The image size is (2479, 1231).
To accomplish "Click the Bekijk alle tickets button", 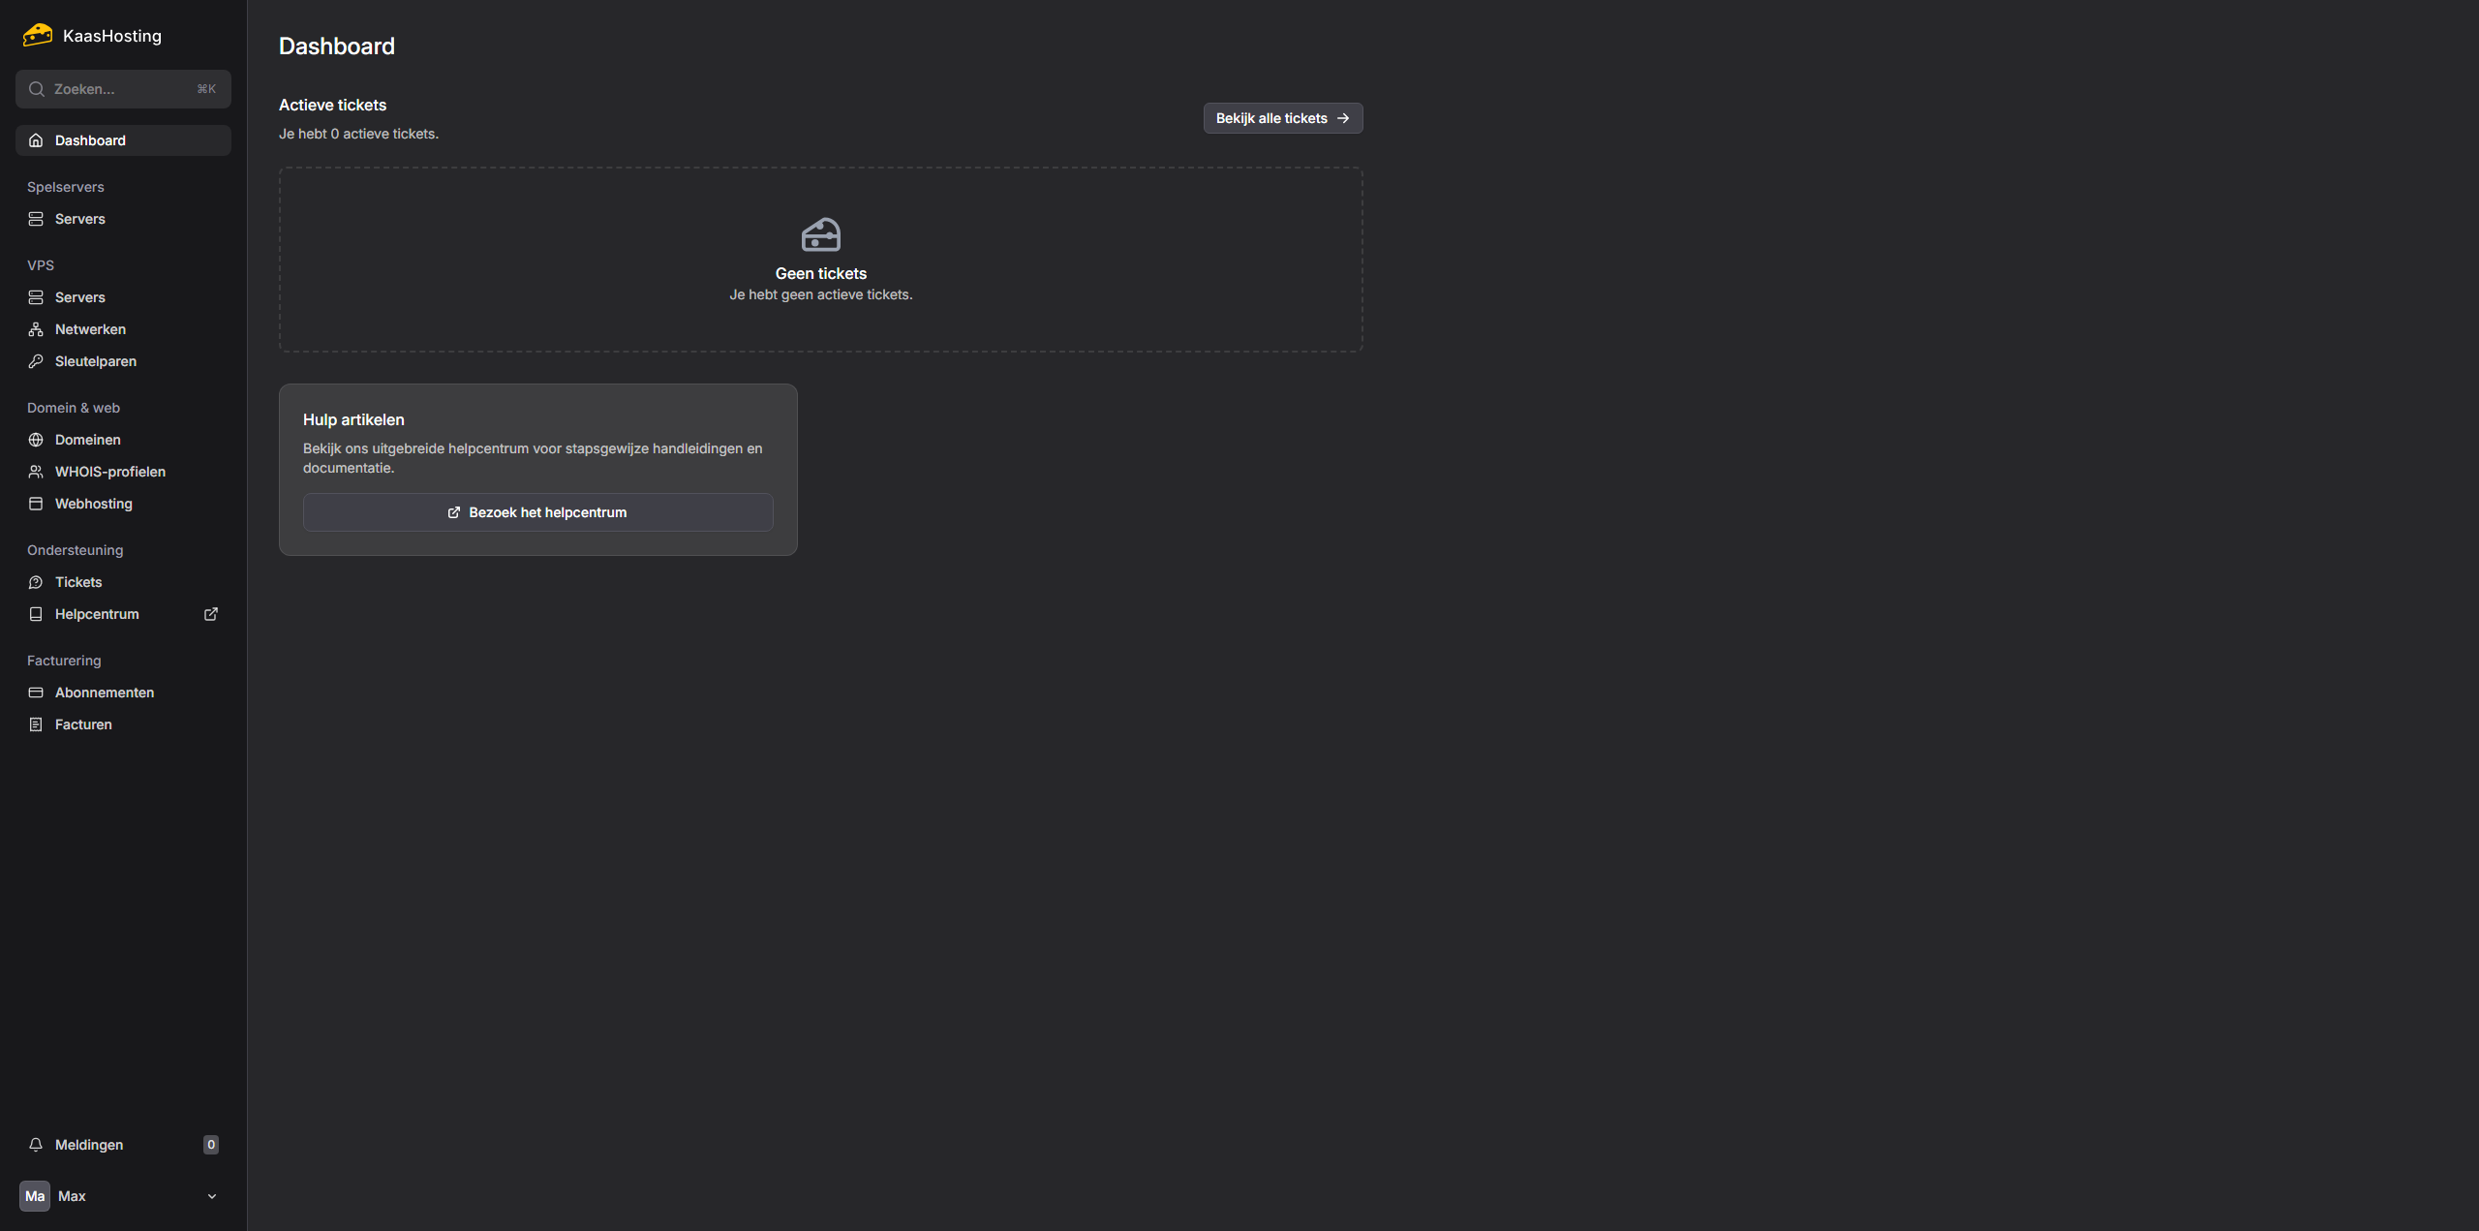I will (1282, 118).
